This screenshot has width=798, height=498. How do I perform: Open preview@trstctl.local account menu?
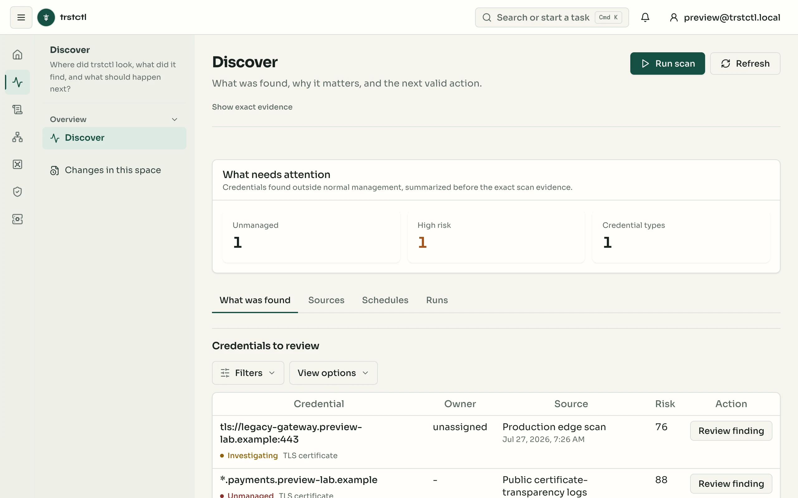tap(725, 17)
